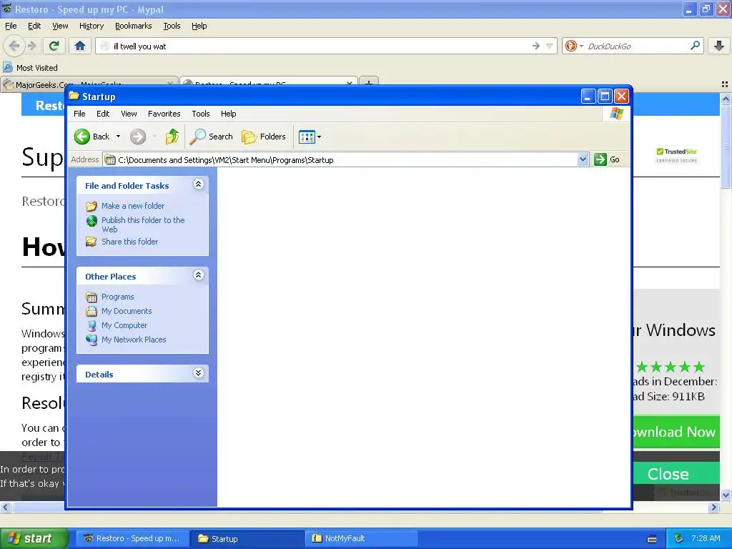Switch to the NotMyFault taskbar button

click(x=362, y=538)
